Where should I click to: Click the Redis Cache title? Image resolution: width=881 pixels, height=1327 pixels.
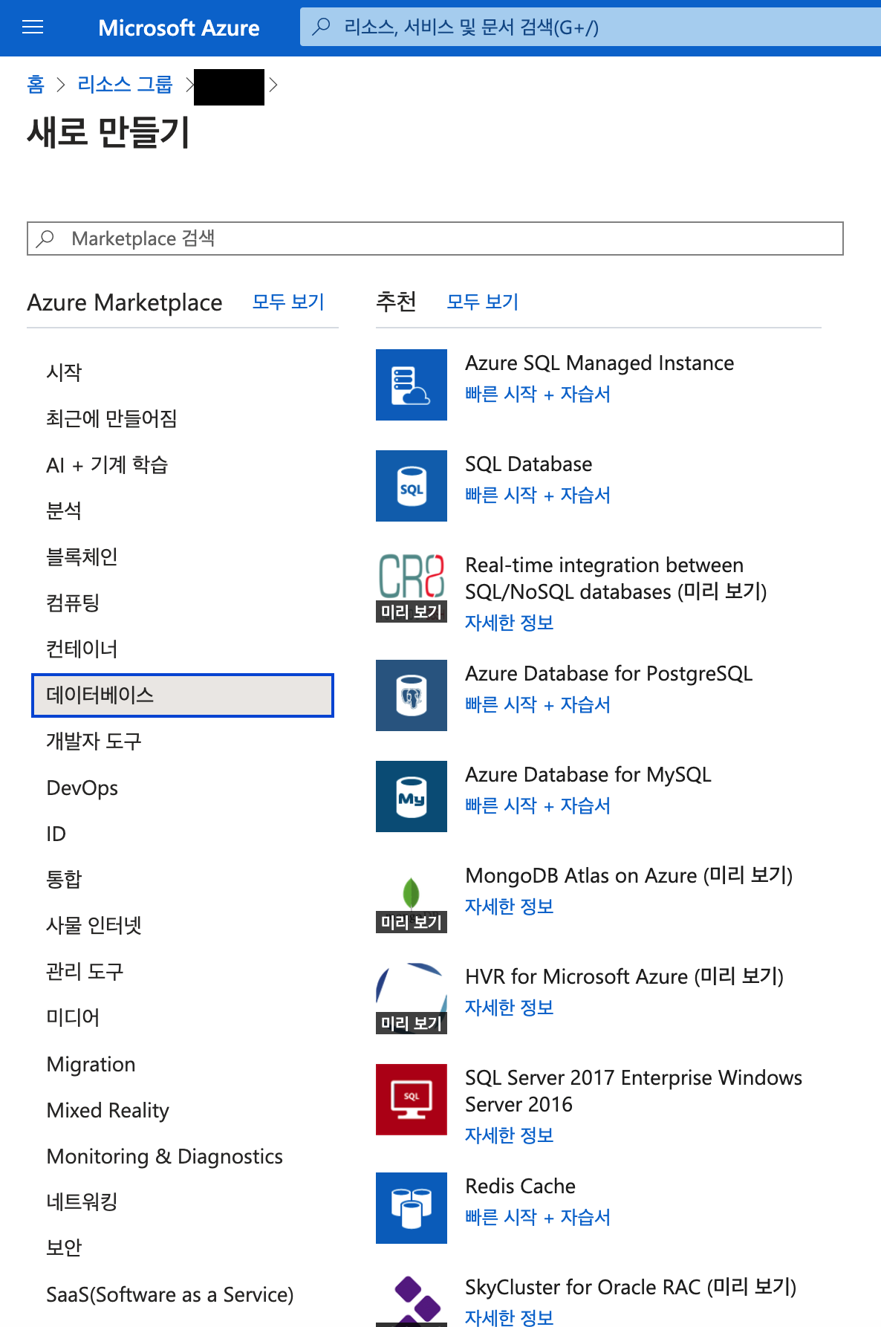click(x=521, y=1186)
